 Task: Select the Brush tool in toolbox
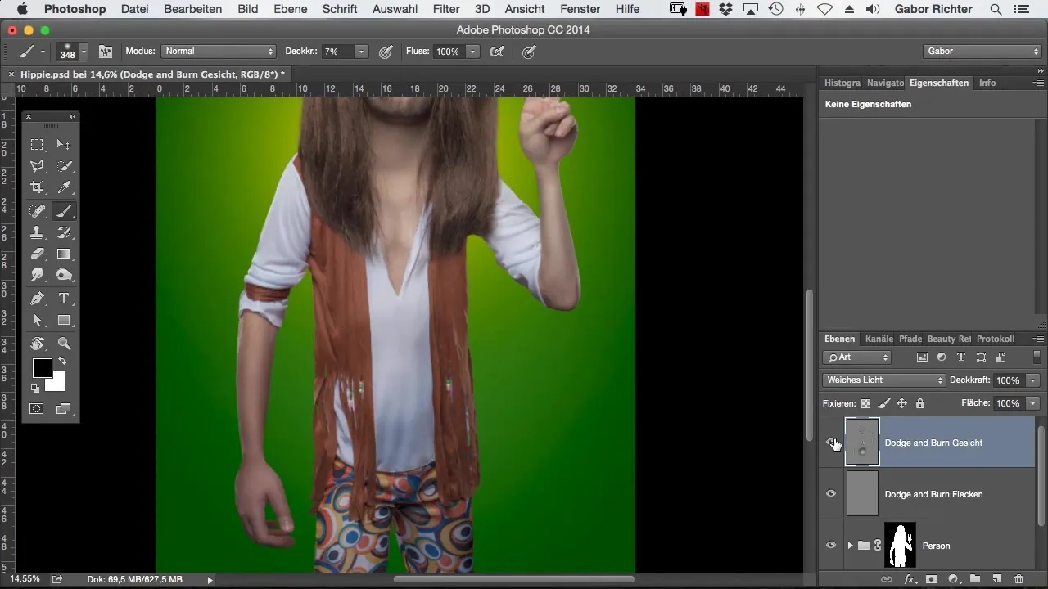pos(64,211)
